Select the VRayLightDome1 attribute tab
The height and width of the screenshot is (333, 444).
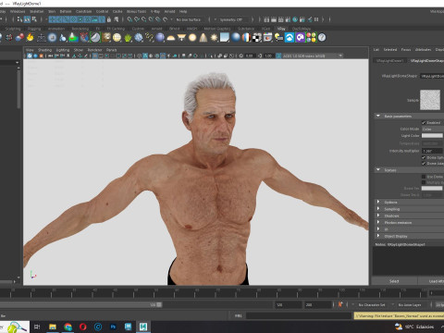tap(389, 61)
